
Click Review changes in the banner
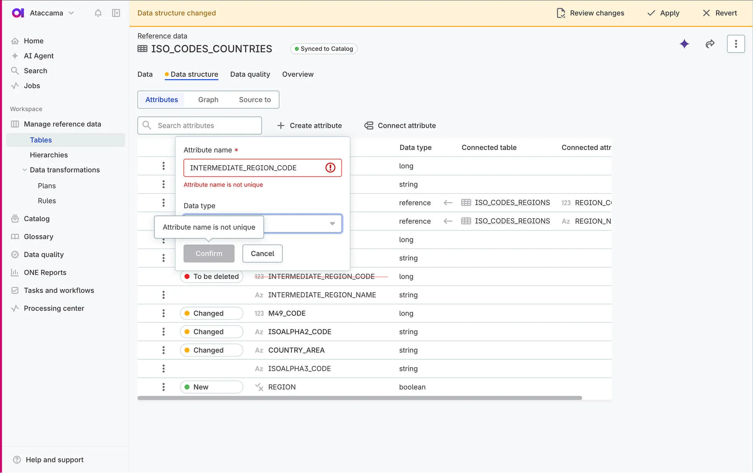(590, 13)
